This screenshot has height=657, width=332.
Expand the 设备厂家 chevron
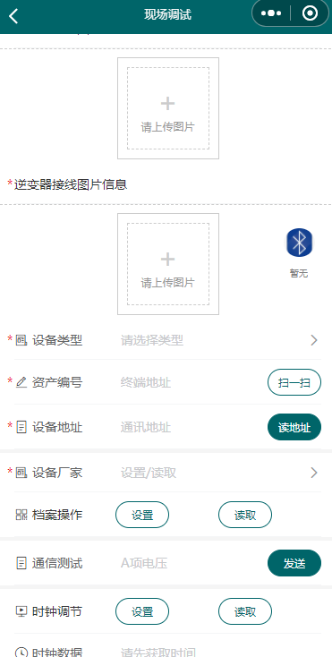pos(314,473)
